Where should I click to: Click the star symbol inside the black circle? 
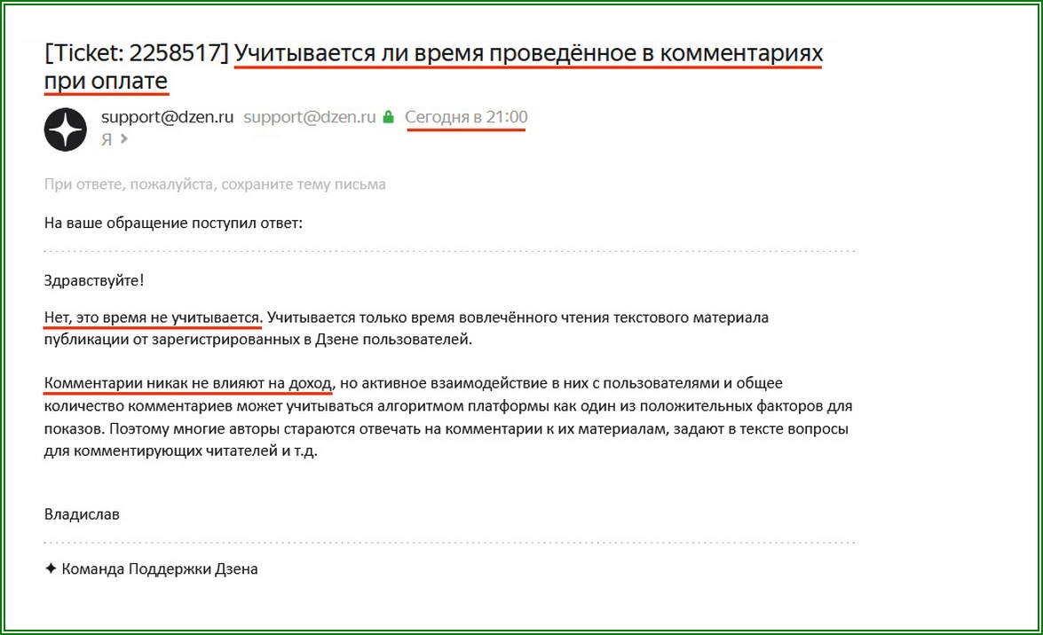tap(66, 128)
